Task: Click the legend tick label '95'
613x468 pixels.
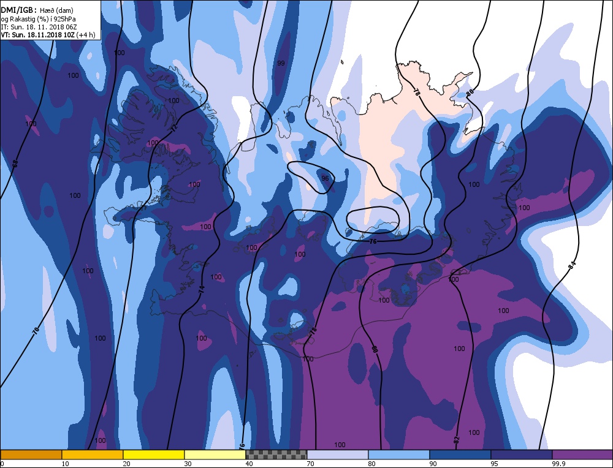Action: tap(494, 464)
